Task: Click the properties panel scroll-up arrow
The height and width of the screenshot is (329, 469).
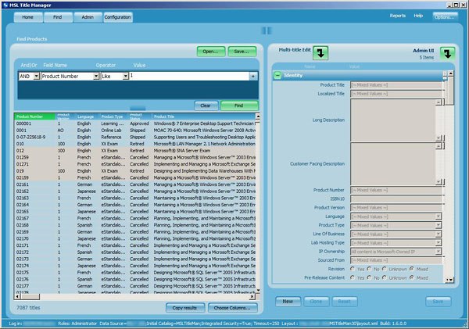Action: (x=451, y=73)
